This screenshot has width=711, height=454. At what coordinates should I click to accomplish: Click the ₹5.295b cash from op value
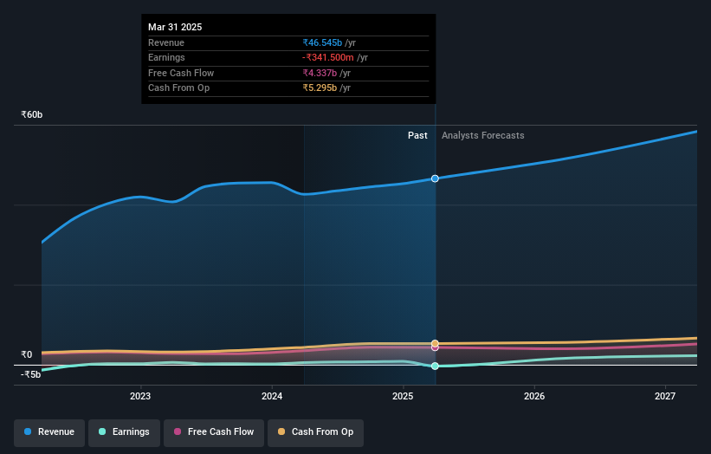point(320,88)
